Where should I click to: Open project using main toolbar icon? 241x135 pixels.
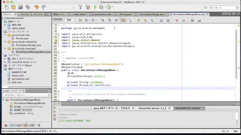(20, 7)
